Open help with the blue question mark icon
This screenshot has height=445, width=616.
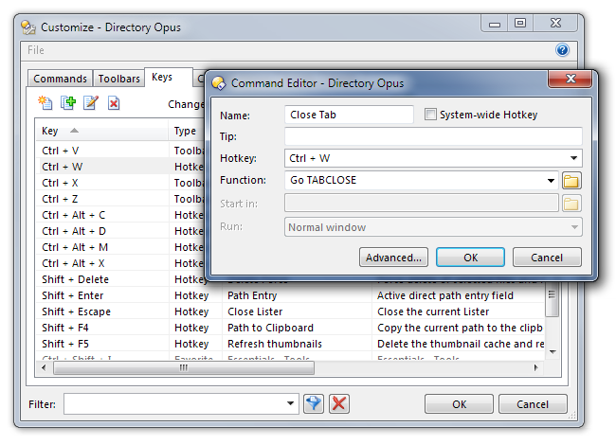562,50
